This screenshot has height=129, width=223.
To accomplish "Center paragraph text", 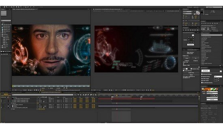I will point(186,30).
